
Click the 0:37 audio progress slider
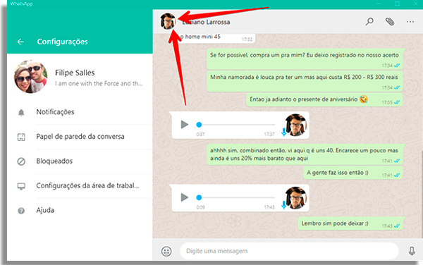(x=235, y=125)
